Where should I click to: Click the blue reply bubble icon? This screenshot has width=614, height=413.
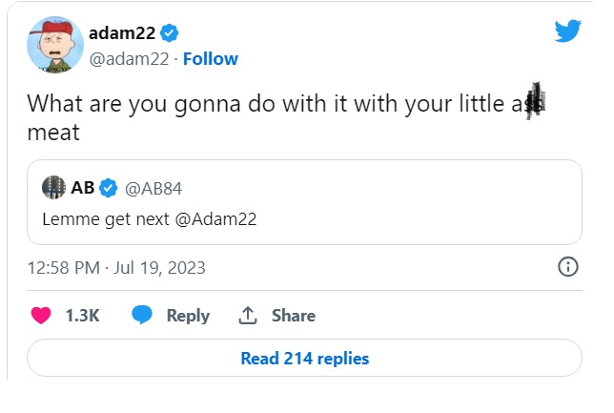pyautogui.click(x=143, y=316)
